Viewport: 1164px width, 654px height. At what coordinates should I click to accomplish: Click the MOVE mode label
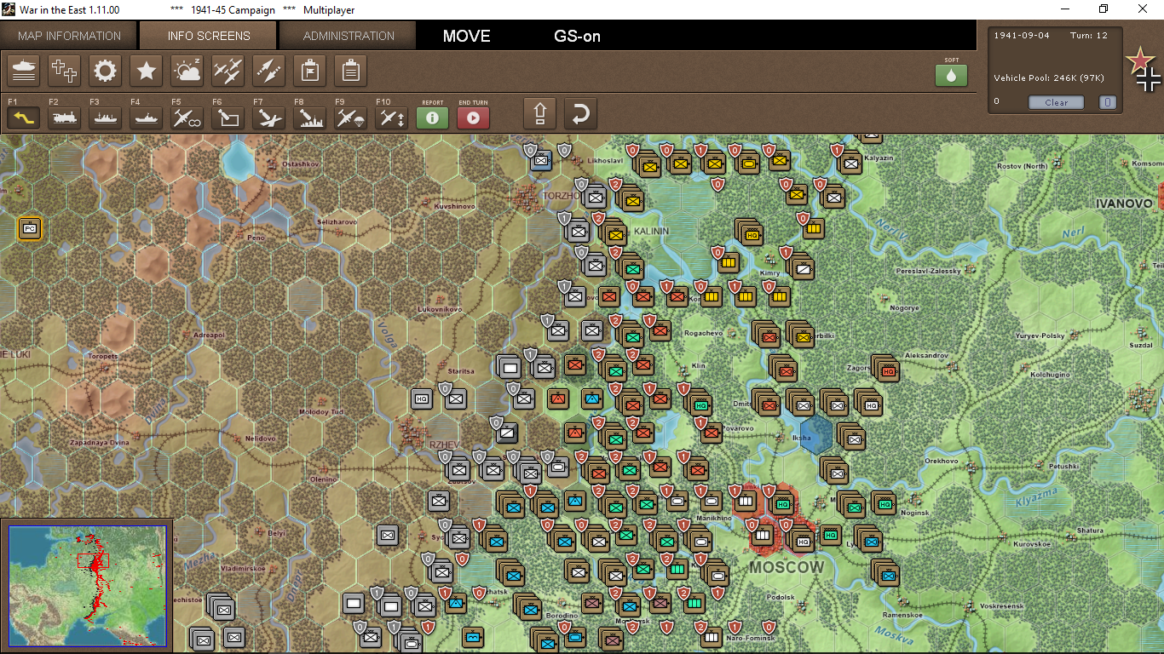coord(465,36)
